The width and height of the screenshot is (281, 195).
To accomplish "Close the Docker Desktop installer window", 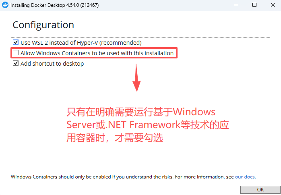I will 272,5.
